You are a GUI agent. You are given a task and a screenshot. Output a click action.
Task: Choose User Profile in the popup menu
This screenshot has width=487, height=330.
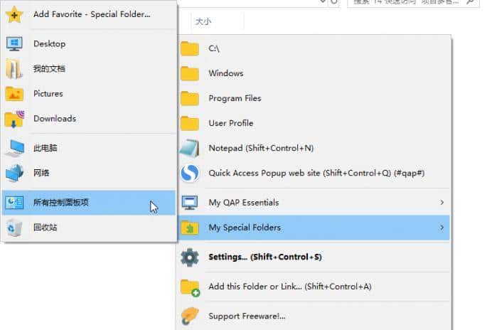(230, 123)
